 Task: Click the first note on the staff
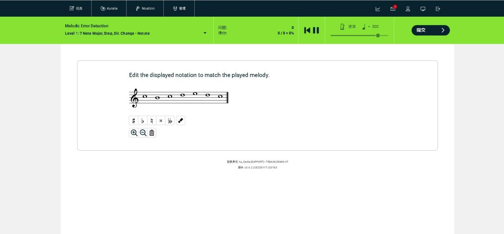145,96
